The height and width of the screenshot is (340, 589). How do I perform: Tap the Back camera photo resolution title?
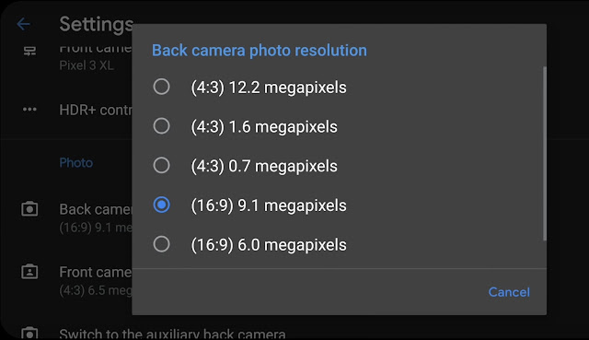coord(260,51)
